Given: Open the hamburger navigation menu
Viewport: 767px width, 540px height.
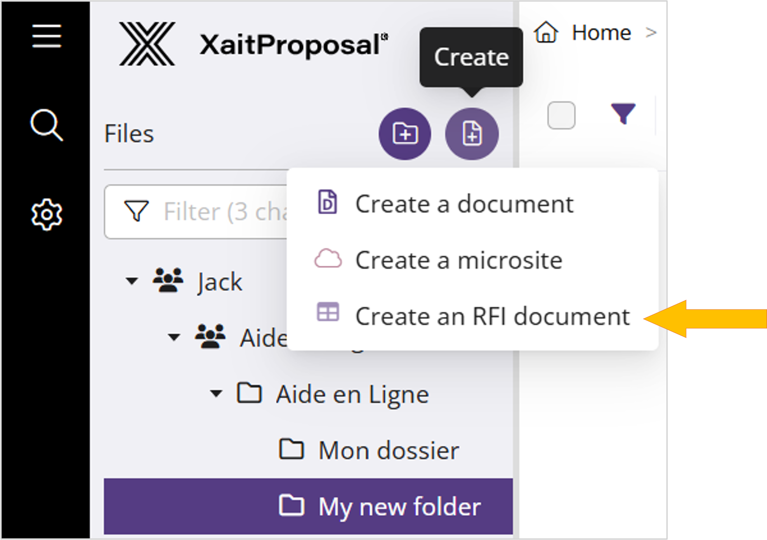Looking at the screenshot, I should pos(46,35).
